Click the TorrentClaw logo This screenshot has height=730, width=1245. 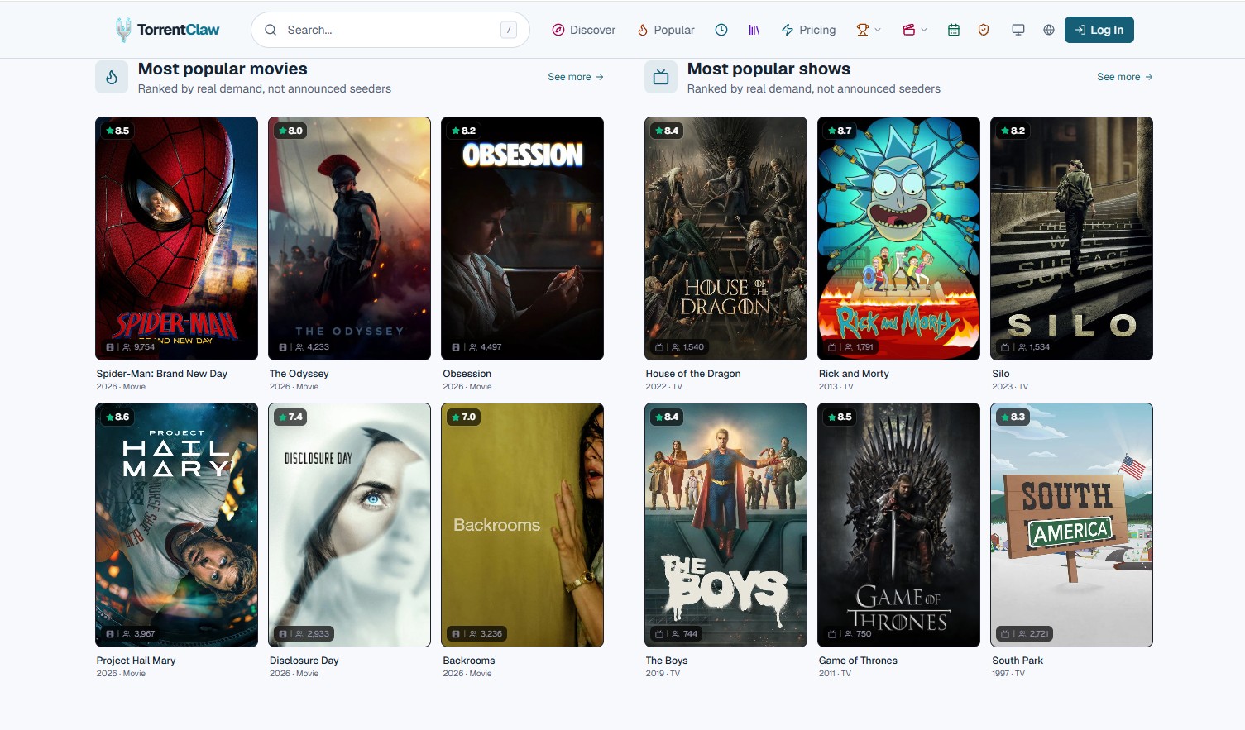[168, 30]
